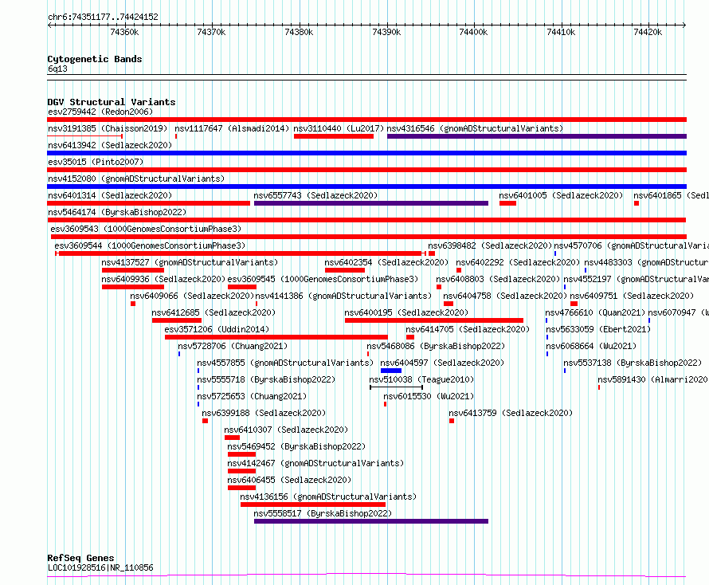Screen dimensions: 709x585
Task: Click esv3609543 (1000GenomesConsortiumPhase3) label
Action: tap(146, 229)
